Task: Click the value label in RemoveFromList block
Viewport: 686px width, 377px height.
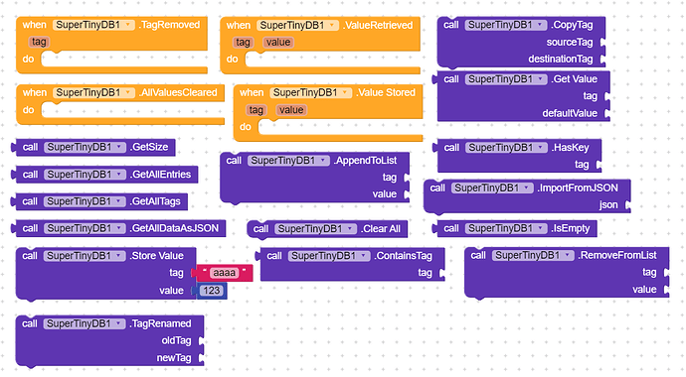Action: 644,290
